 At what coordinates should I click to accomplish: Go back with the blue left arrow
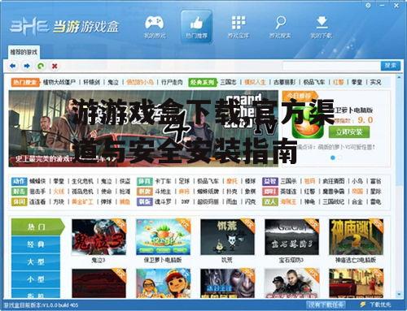click(12, 66)
